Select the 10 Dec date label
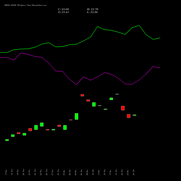Screen dimensions: 181x181 [93, 172]
